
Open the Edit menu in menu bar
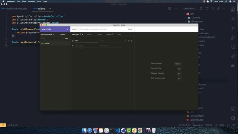18,1
